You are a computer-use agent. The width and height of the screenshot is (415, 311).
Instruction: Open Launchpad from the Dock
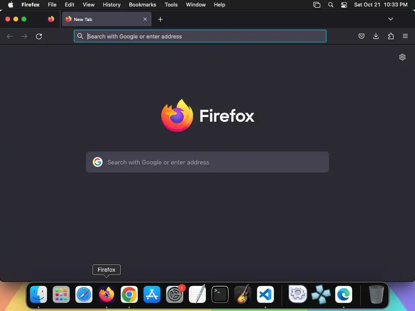[x=61, y=294]
